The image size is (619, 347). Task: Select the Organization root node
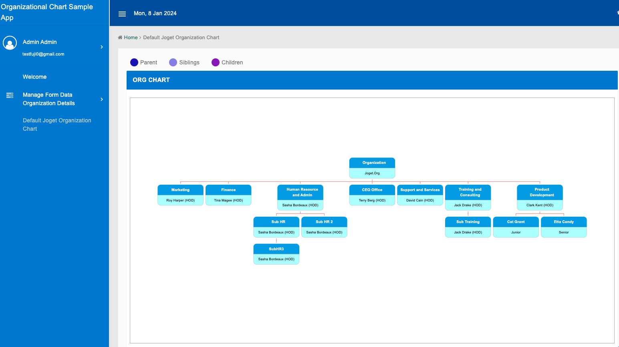pyautogui.click(x=372, y=168)
